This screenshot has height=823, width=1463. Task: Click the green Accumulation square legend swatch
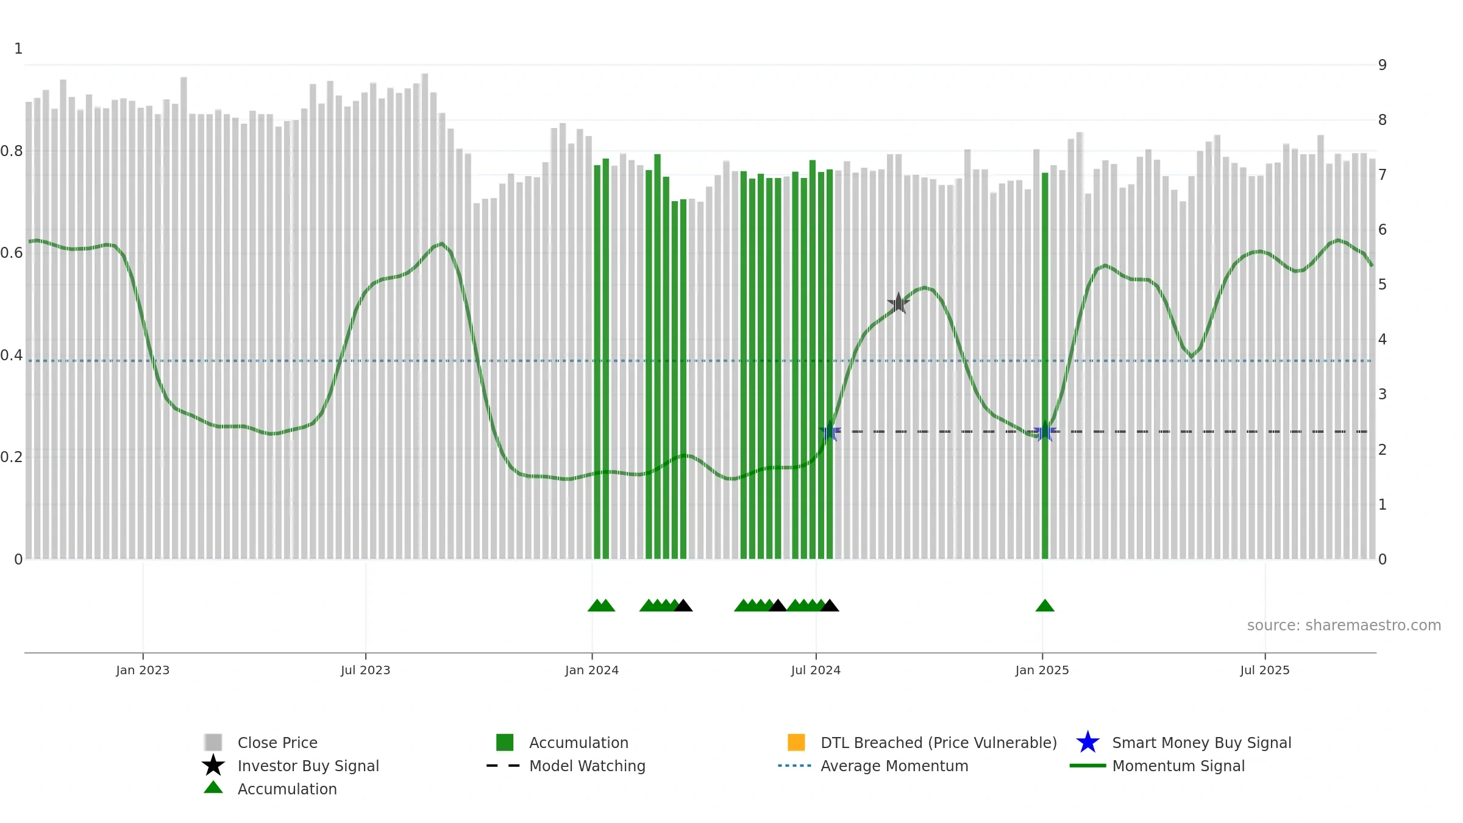tap(505, 743)
